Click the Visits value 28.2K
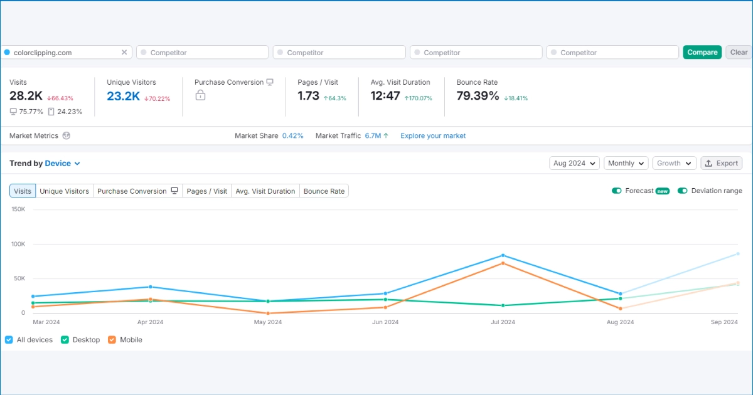753x395 pixels. [26, 96]
